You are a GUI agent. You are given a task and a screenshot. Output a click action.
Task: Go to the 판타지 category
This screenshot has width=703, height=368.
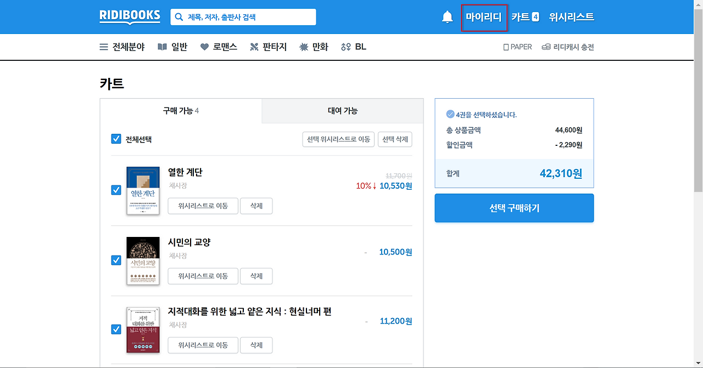tap(275, 47)
